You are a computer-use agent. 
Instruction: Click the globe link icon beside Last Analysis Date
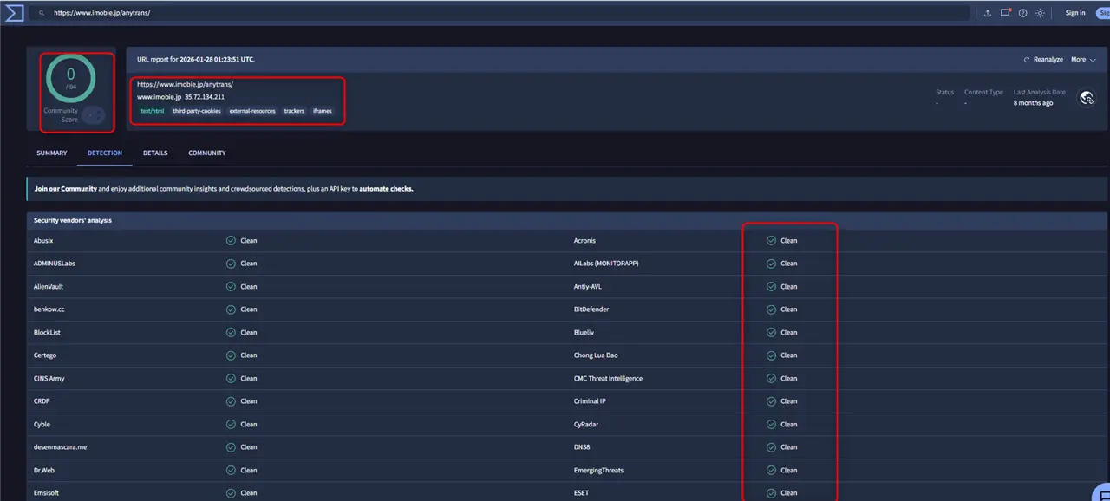click(1087, 98)
